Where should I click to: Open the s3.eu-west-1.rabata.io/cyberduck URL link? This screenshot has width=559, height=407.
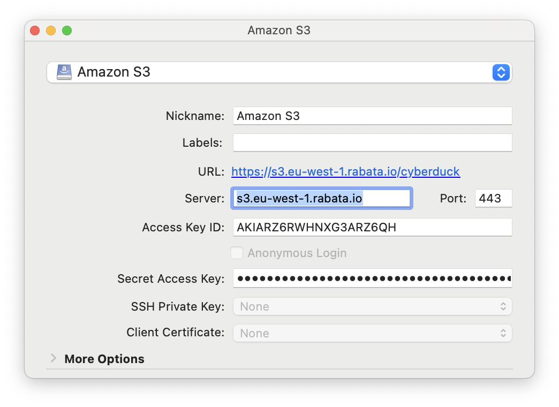345,171
